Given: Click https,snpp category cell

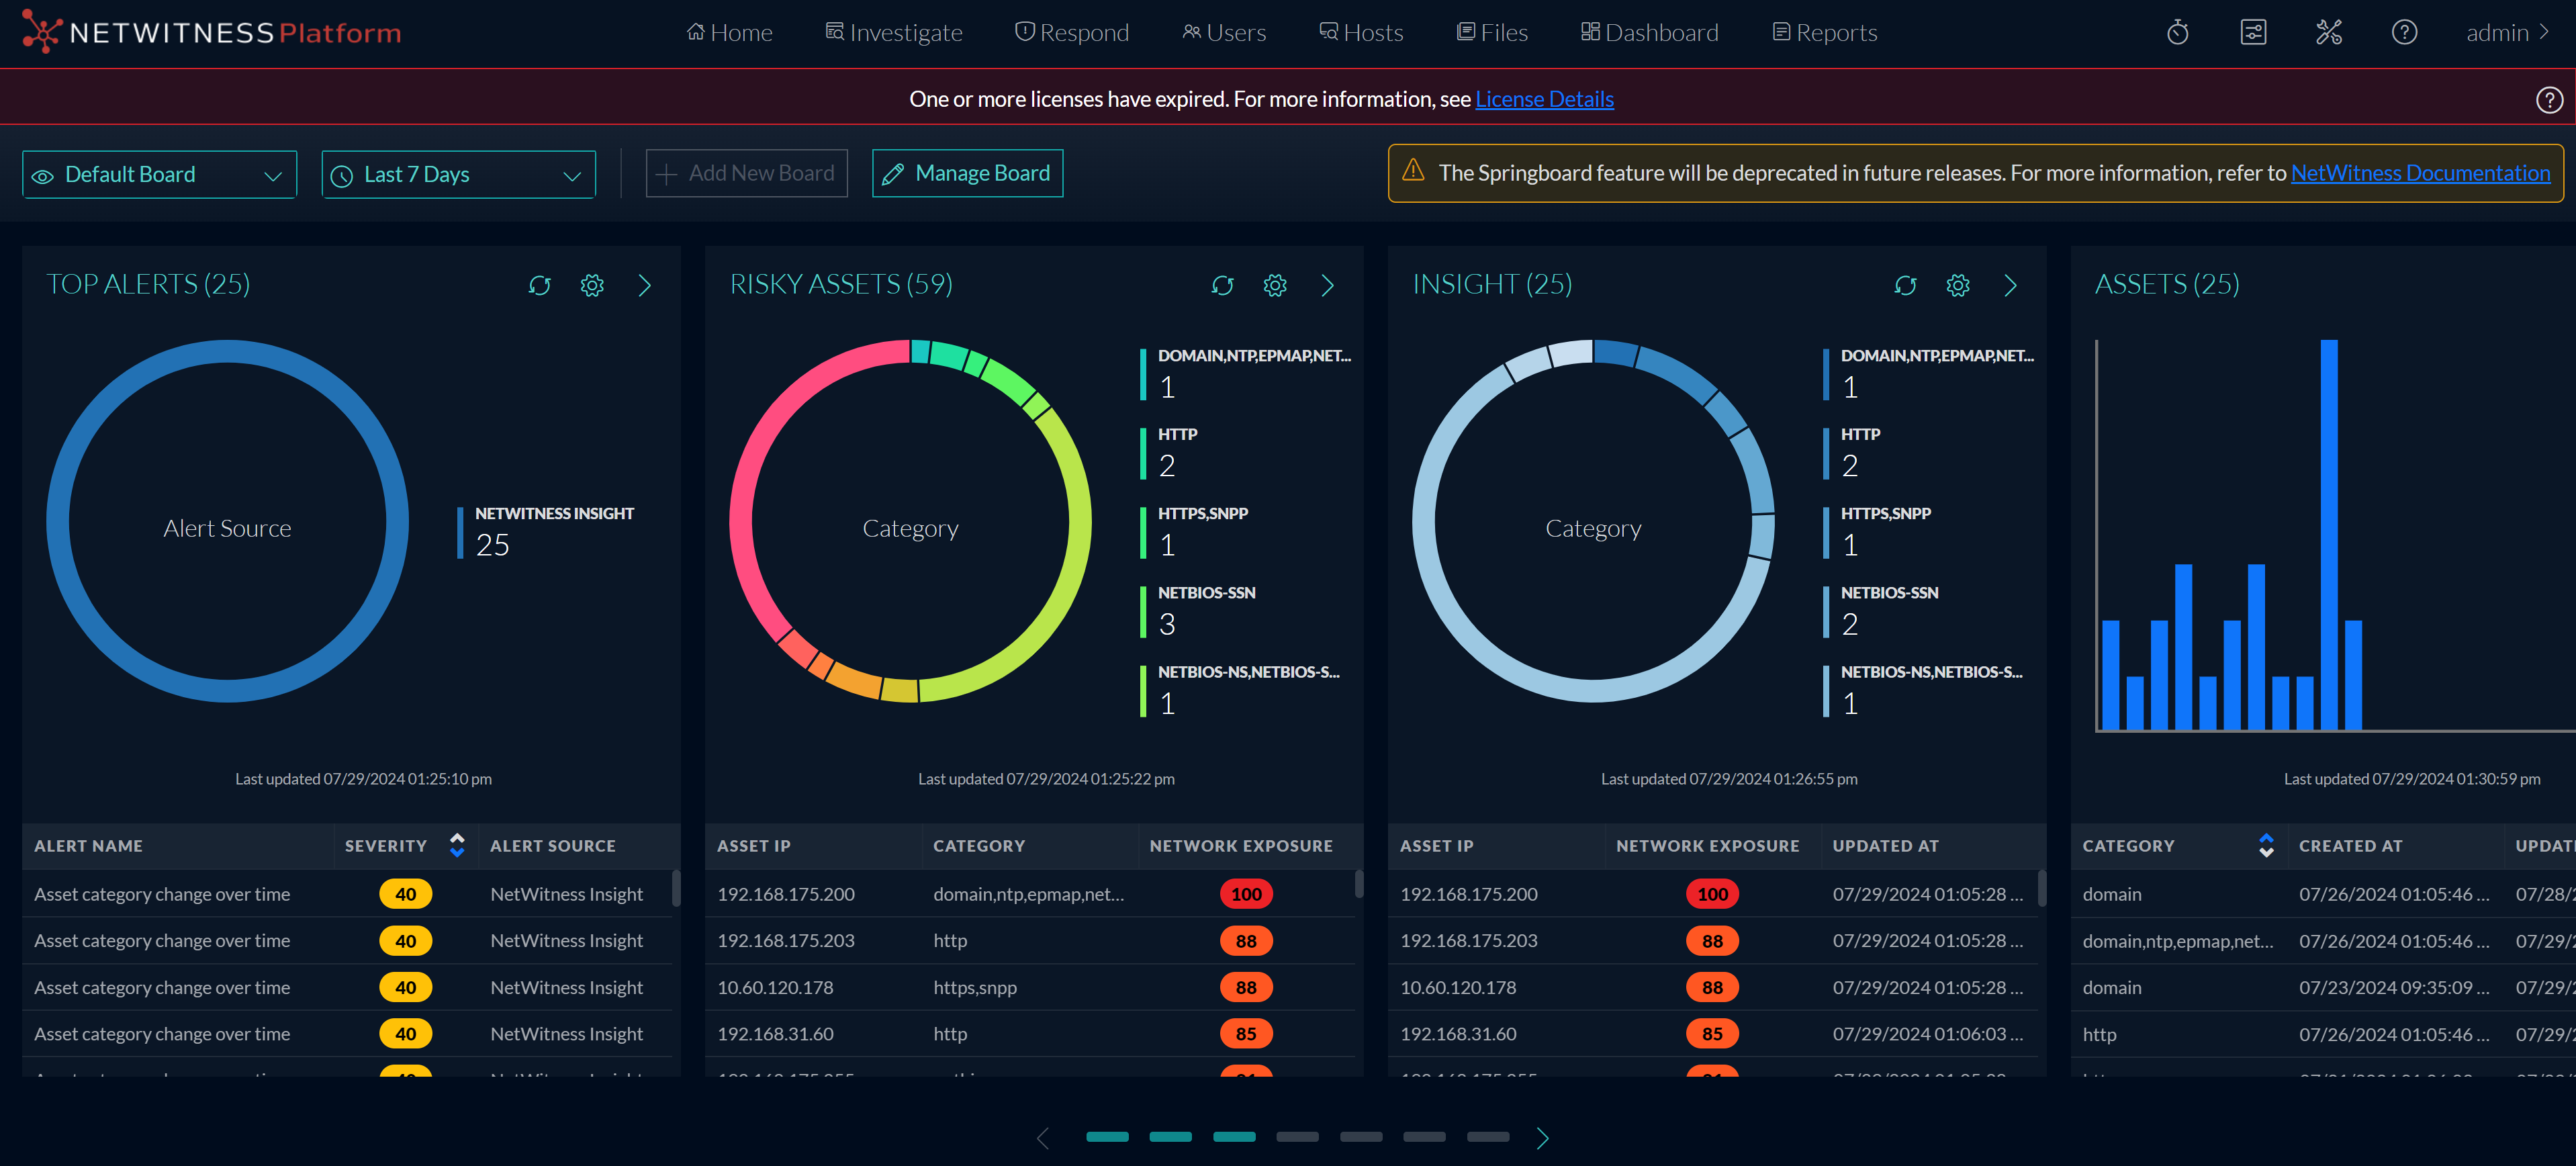Looking at the screenshot, I should pyautogui.click(x=974, y=987).
